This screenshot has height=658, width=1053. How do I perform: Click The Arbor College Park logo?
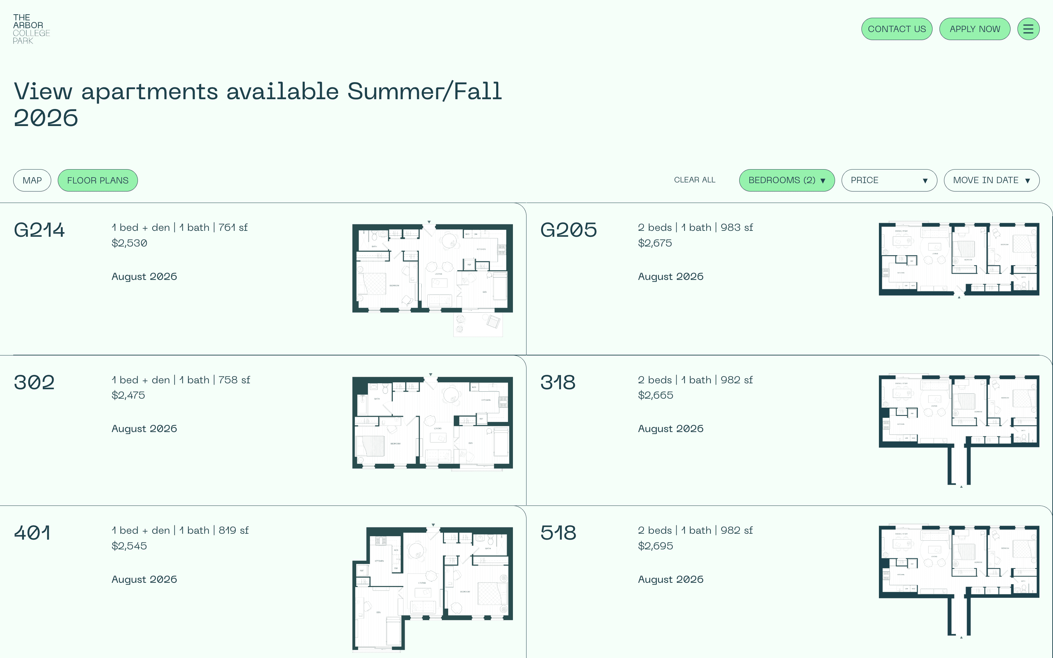[31, 29]
